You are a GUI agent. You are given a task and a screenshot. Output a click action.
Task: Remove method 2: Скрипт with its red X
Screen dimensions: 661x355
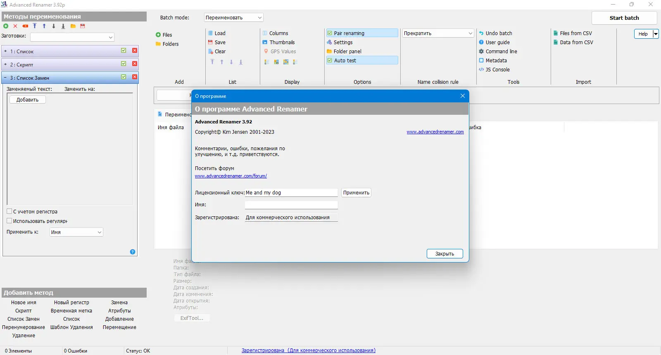pos(135,64)
